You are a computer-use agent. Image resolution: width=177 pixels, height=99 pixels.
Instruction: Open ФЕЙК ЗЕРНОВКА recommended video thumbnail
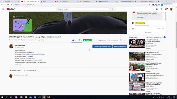137,43
